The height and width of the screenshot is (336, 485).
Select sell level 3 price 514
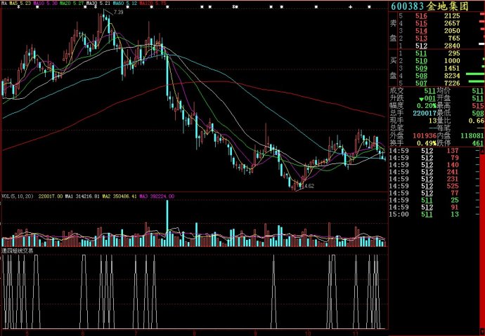(x=421, y=31)
